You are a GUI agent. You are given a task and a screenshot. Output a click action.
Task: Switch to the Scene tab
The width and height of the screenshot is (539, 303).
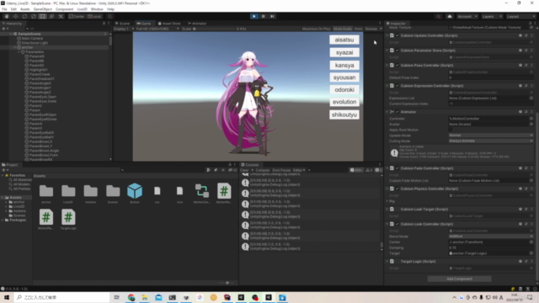[122, 24]
